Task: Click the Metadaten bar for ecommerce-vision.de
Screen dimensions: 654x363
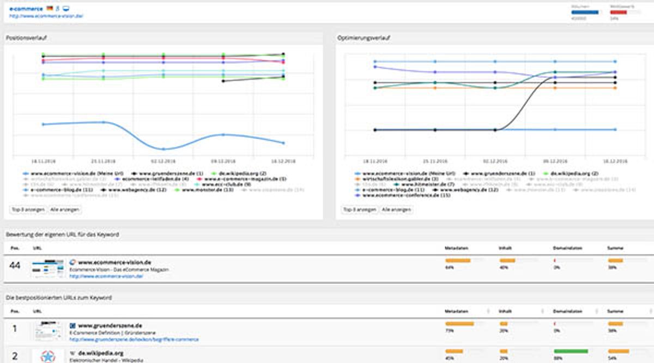Action: pyautogui.click(x=457, y=261)
